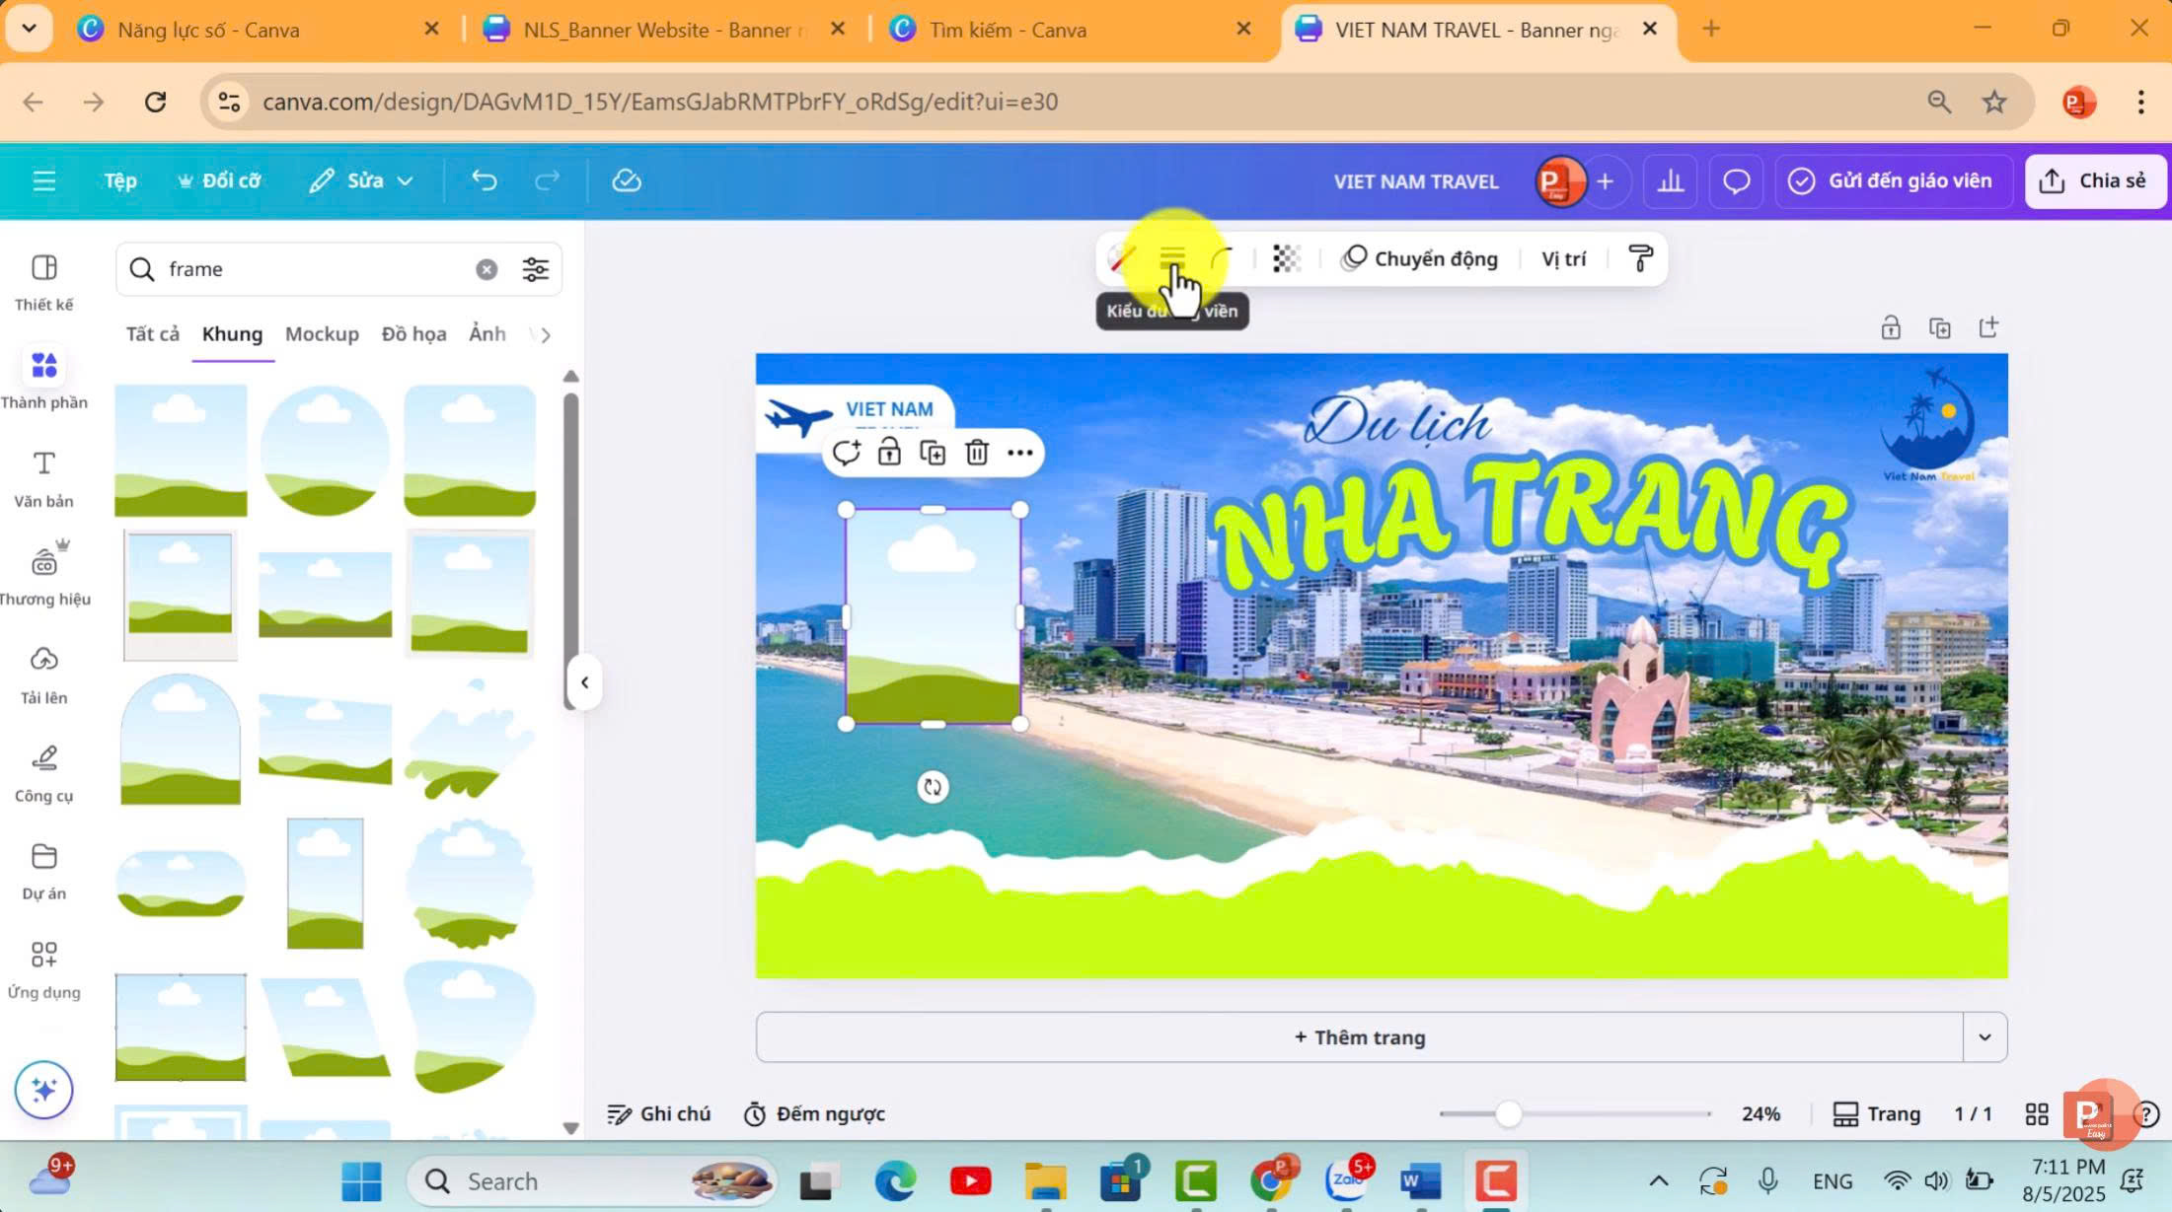Viewport: 2172px width, 1212px height.
Task: Click undo arrow in top bar
Action: click(x=484, y=180)
